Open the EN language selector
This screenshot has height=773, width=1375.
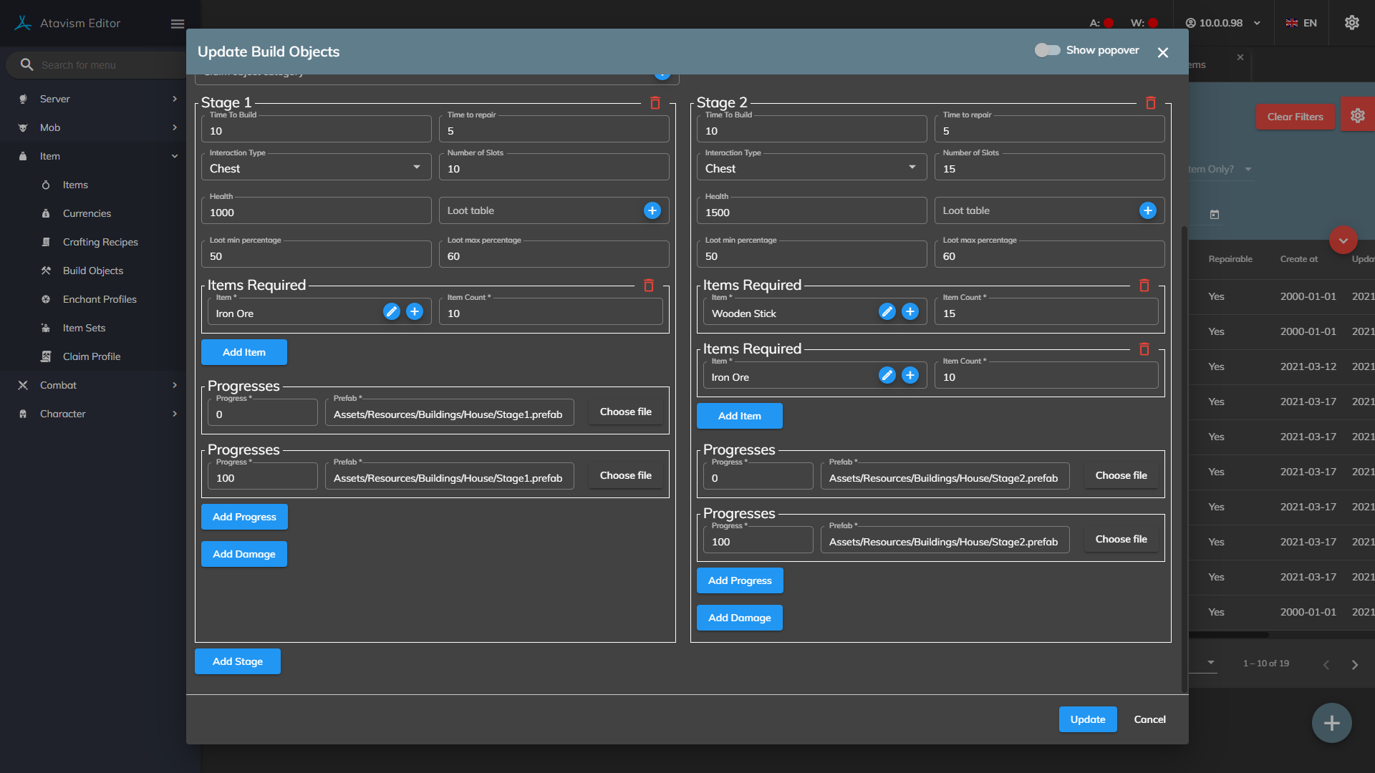coord(1301,23)
